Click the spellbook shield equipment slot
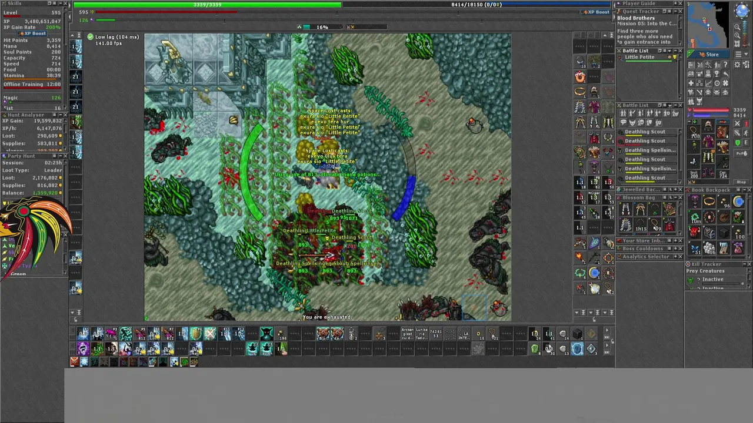This screenshot has width=753, height=423. point(722,147)
